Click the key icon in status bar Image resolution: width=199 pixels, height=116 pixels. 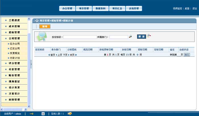31,113
